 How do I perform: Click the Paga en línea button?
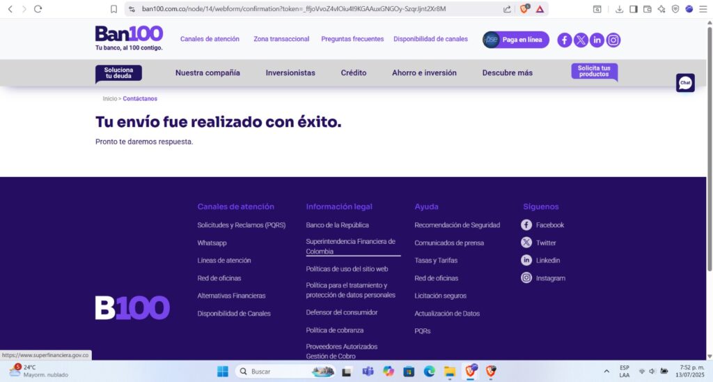point(516,40)
